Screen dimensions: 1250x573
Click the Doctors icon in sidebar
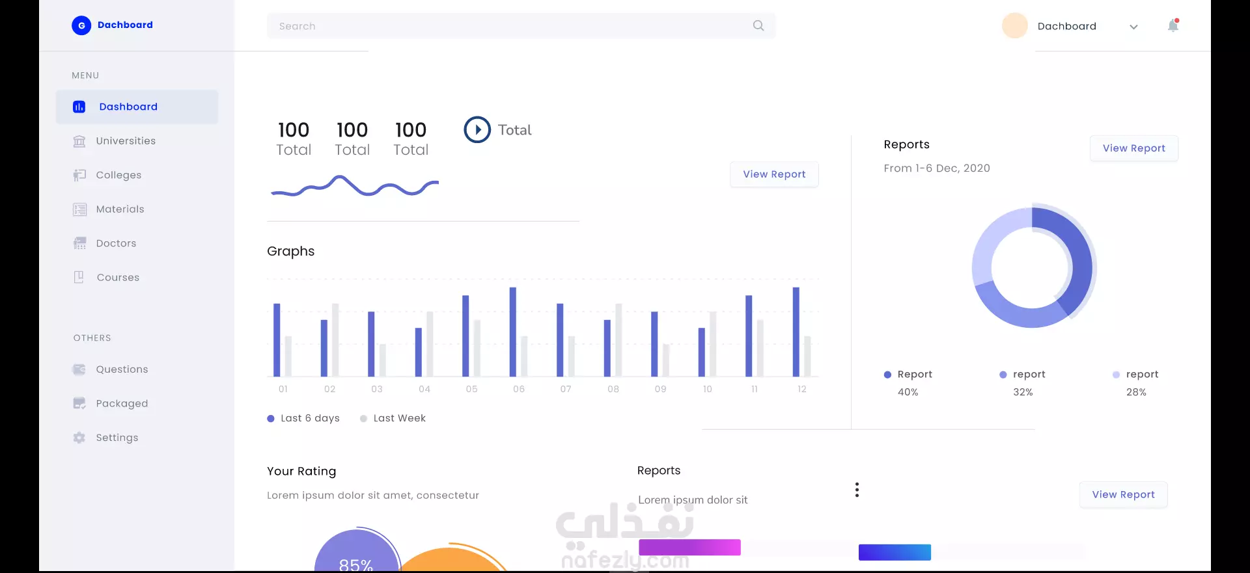[x=79, y=243]
